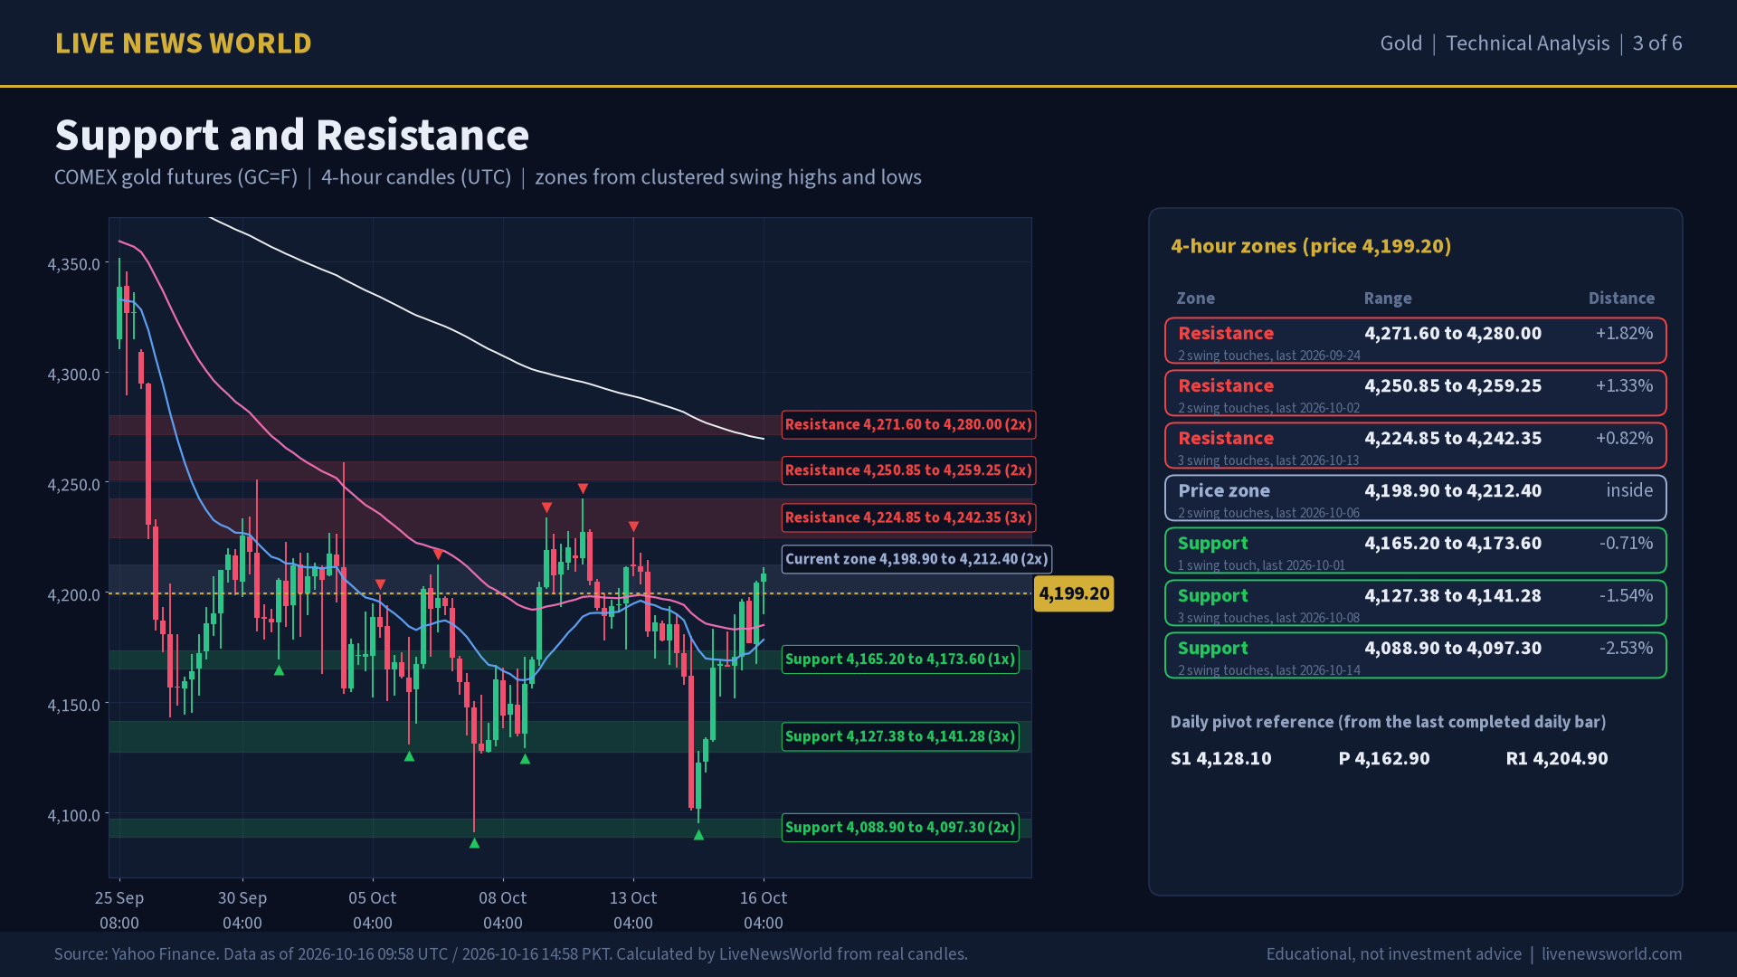Select the Support row with distance -0.71%
Screen dimensions: 1737x977
coord(1415,550)
